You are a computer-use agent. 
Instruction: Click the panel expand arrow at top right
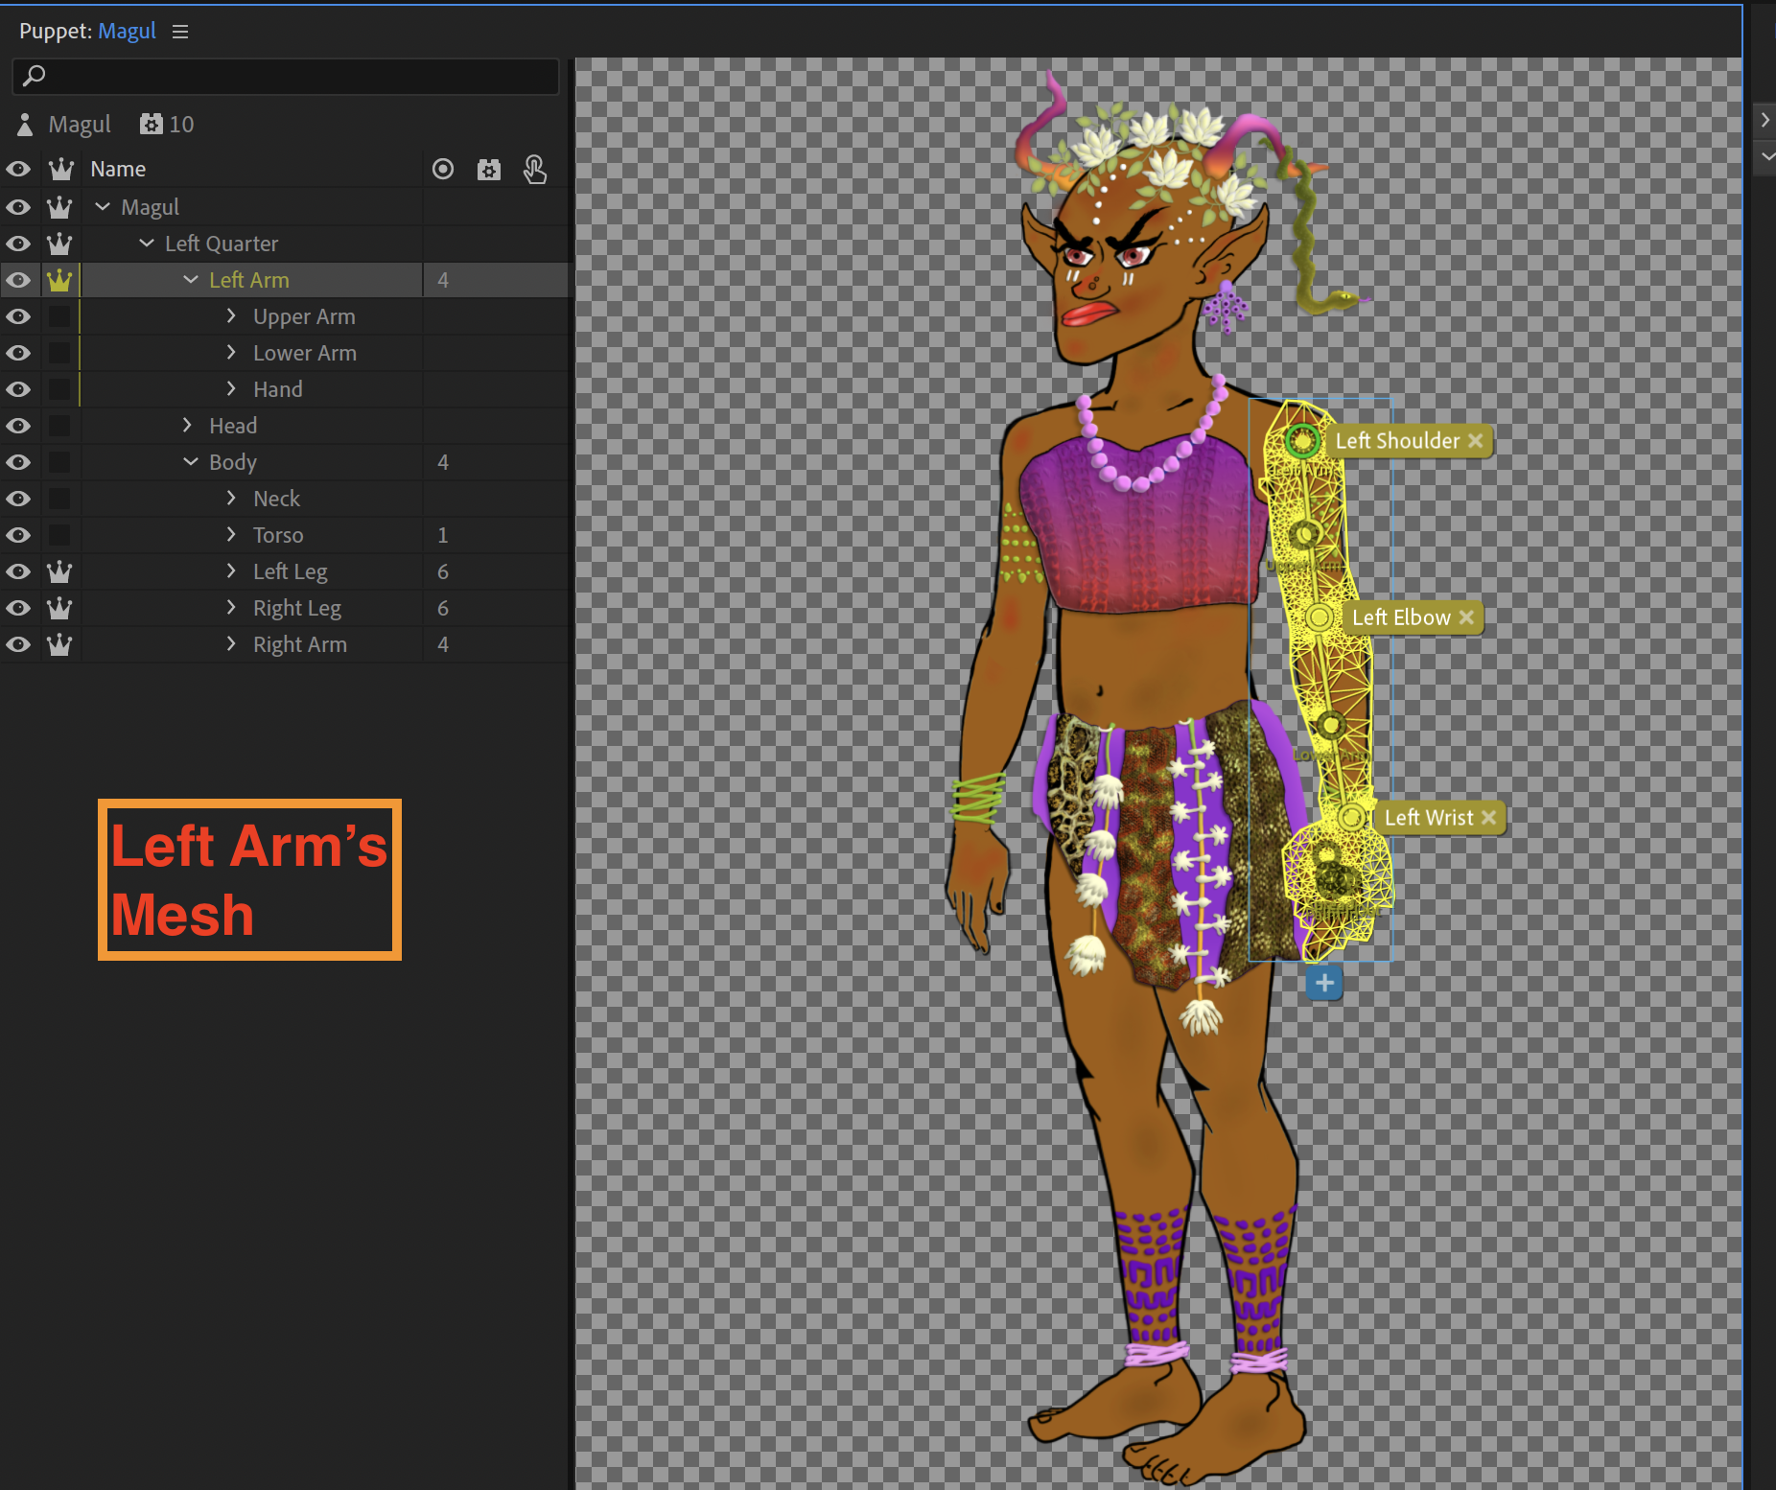(1765, 119)
